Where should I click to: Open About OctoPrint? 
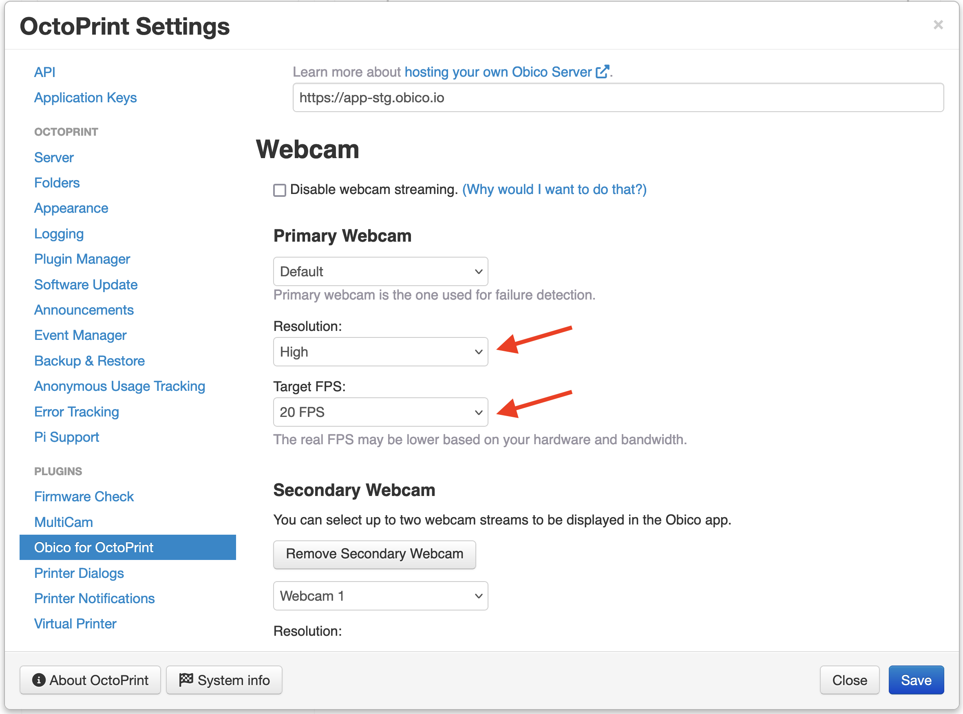point(90,680)
